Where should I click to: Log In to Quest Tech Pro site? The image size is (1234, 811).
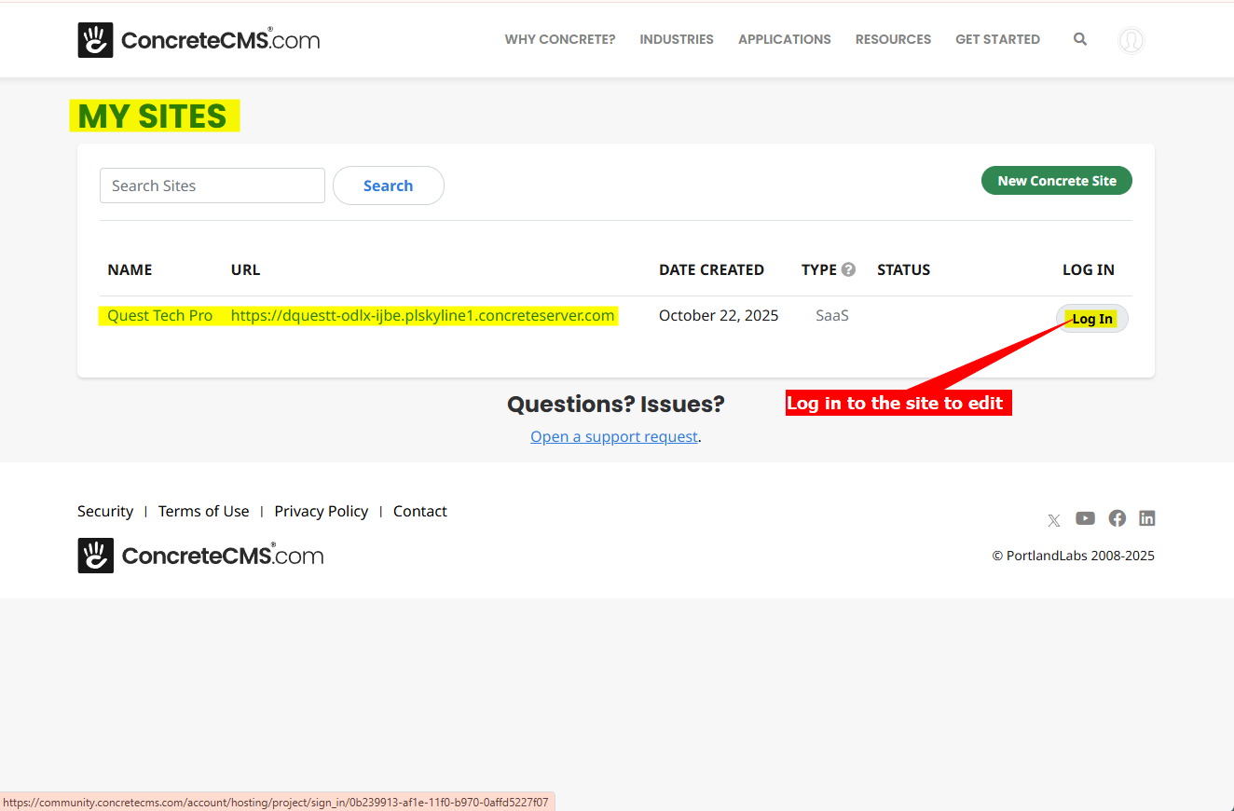pos(1092,319)
